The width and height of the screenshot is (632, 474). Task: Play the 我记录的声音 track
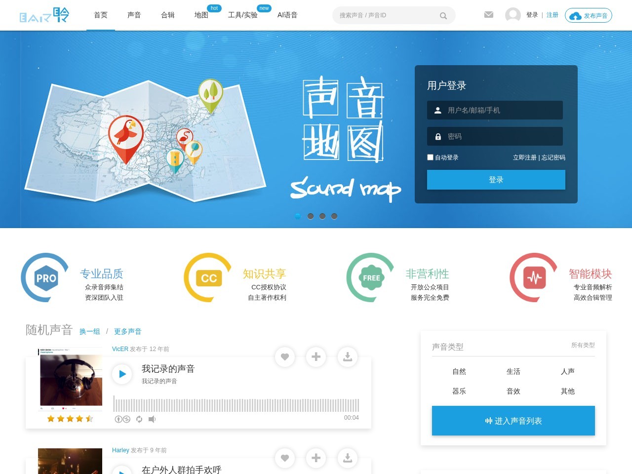(122, 374)
